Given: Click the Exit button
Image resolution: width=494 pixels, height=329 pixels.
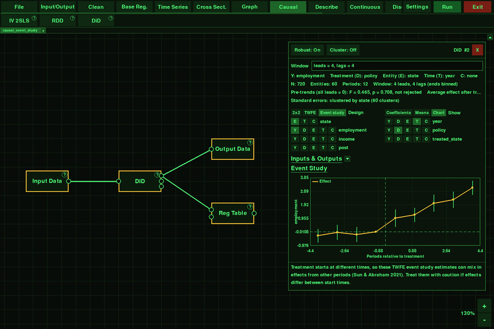Looking at the screenshot, I should (x=477, y=7).
